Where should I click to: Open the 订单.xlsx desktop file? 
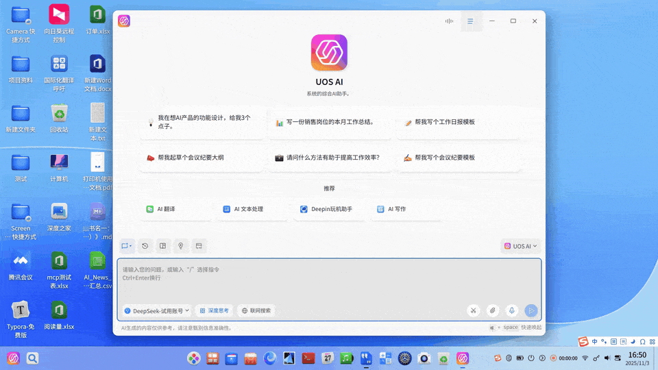click(98, 20)
